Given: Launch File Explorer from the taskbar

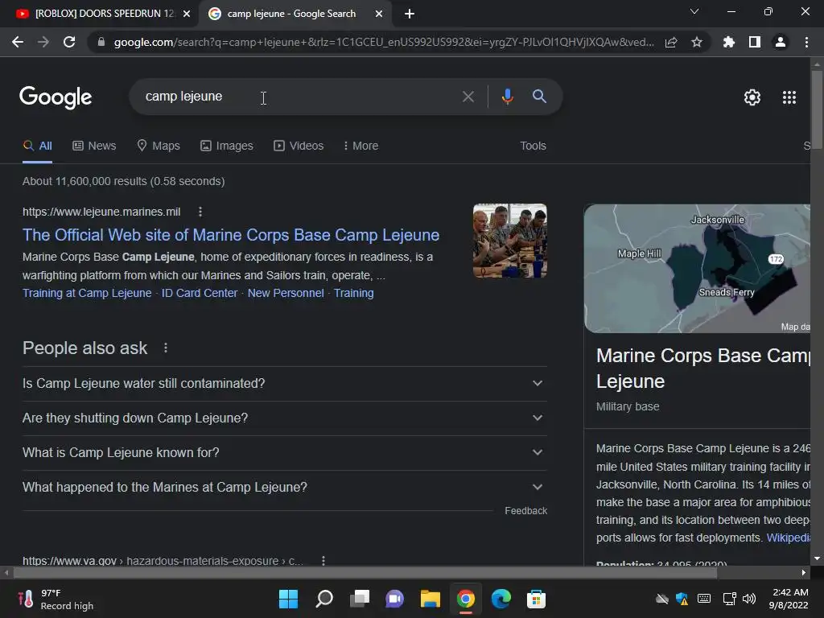Looking at the screenshot, I should coord(430,599).
